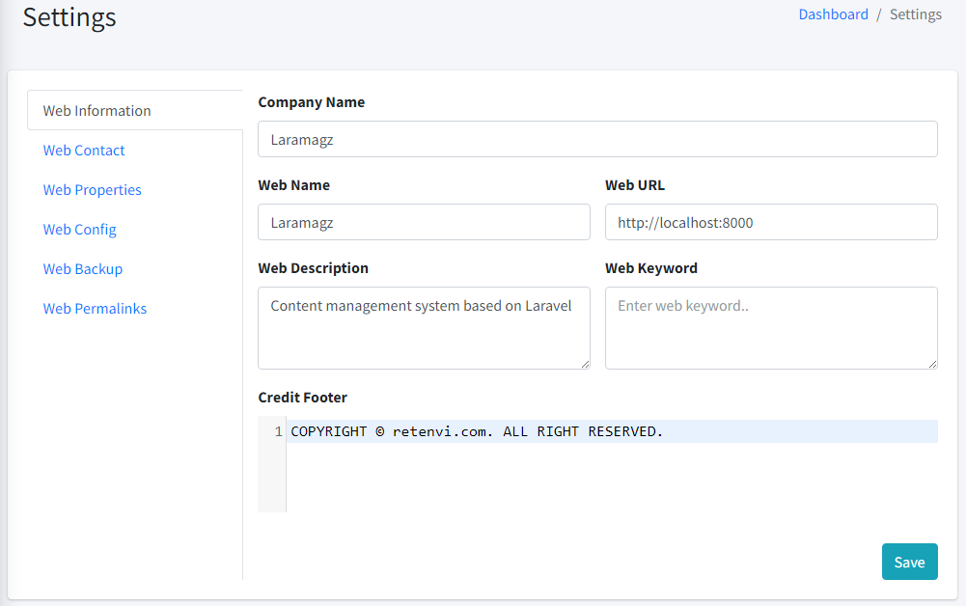Switch to the Web Permalinks tab
The image size is (966, 606).
pyautogui.click(x=96, y=309)
